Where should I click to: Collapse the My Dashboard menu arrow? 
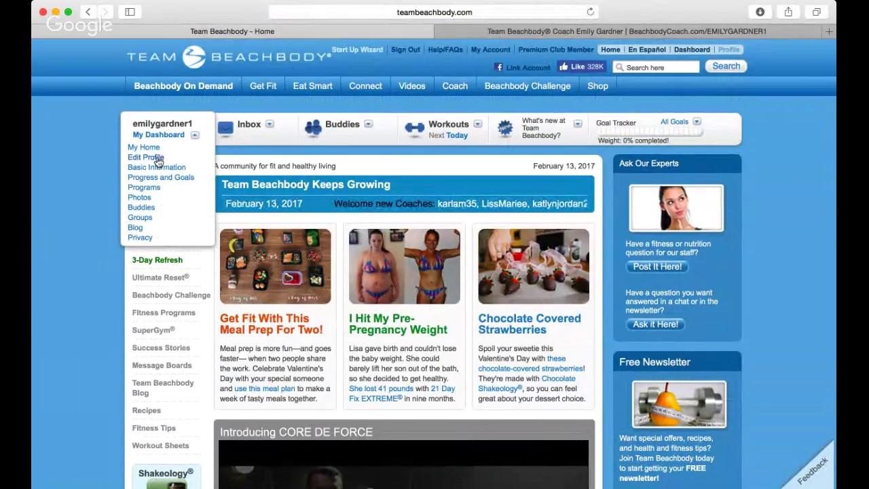pyautogui.click(x=194, y=135)
